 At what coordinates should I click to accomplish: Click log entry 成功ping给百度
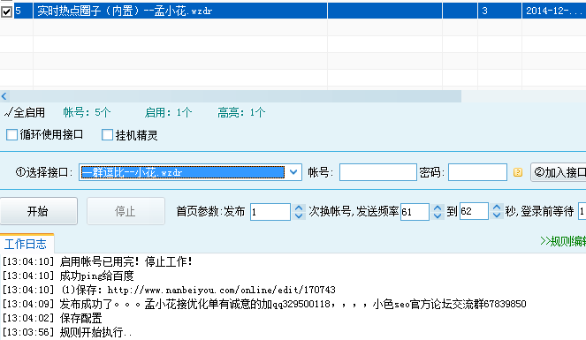click(x=68, y=276)
